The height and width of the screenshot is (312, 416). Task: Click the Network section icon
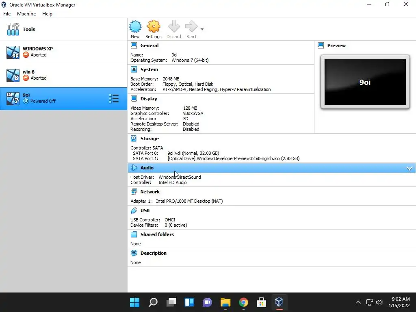[x=134, y=192]
